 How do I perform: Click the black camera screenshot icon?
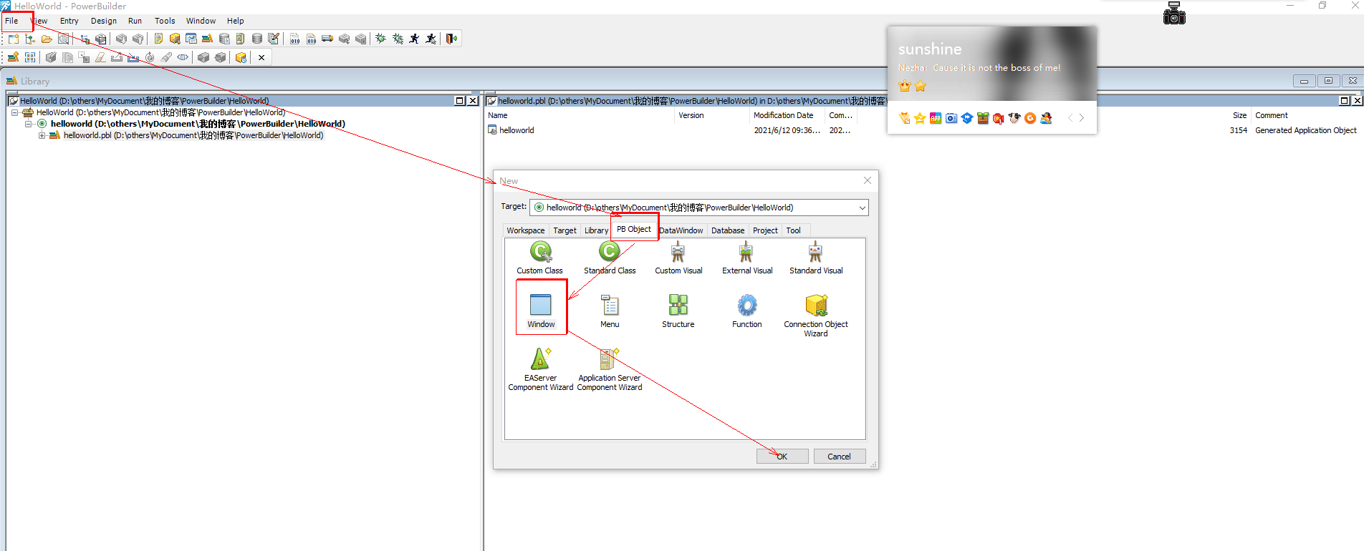coord(1174,13)
